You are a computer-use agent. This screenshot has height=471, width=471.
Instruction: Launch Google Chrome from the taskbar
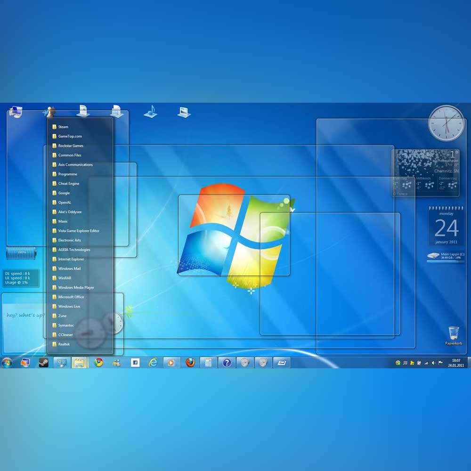98,363
